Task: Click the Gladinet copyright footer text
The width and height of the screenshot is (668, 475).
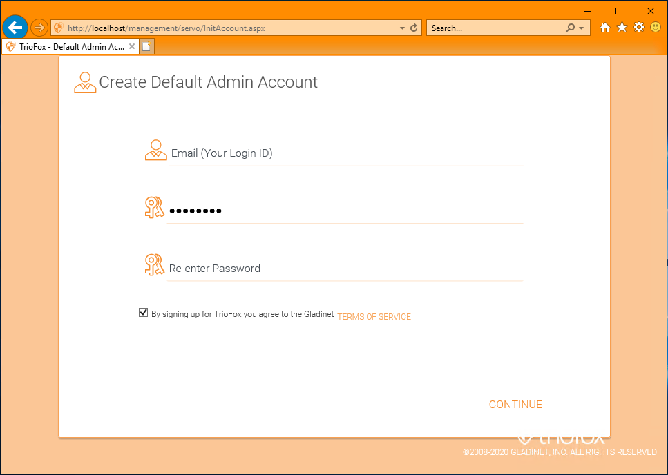Action: 561,452
